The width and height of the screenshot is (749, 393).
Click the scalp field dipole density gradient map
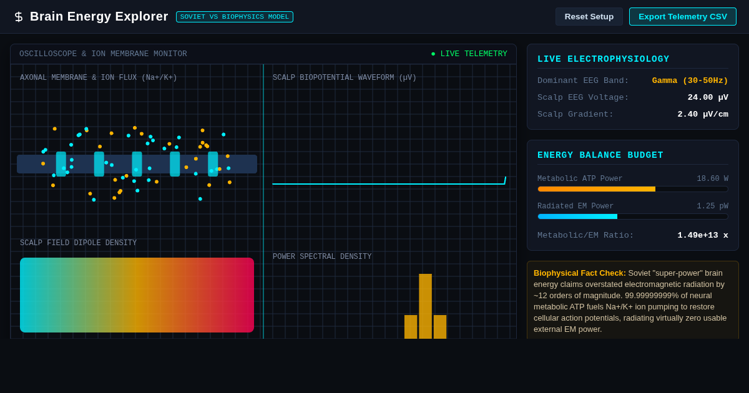coord(137,295)
